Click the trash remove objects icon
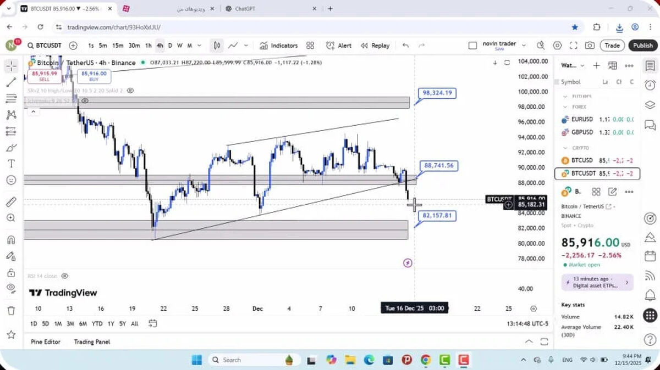Image resolution: width=660 pixels, height=370 pixels. tap(11, 311)
